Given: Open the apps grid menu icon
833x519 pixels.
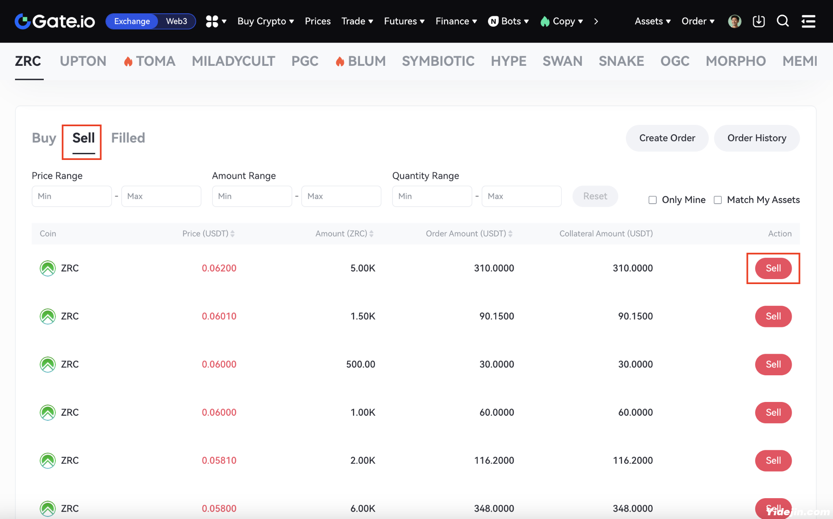Looking at the screenshot, I should coord(212,21).
